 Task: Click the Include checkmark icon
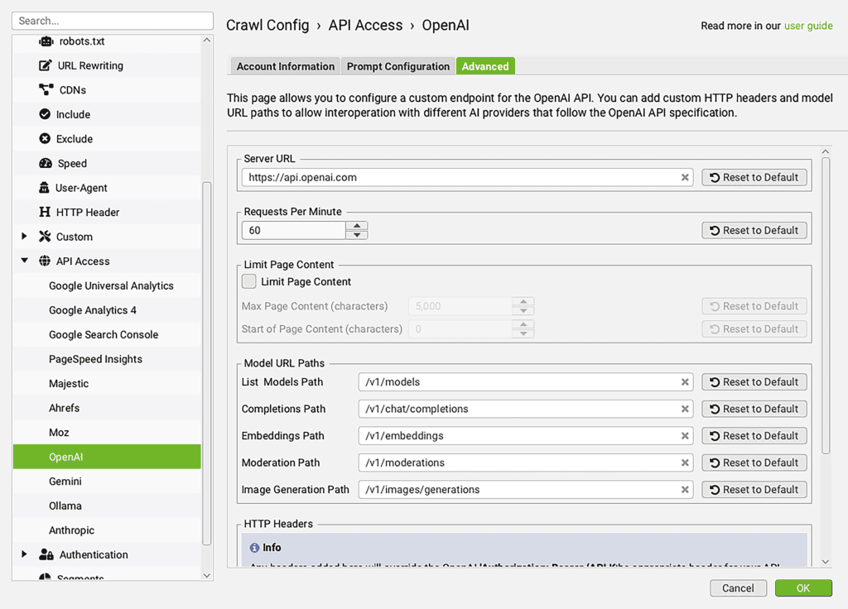45,114
